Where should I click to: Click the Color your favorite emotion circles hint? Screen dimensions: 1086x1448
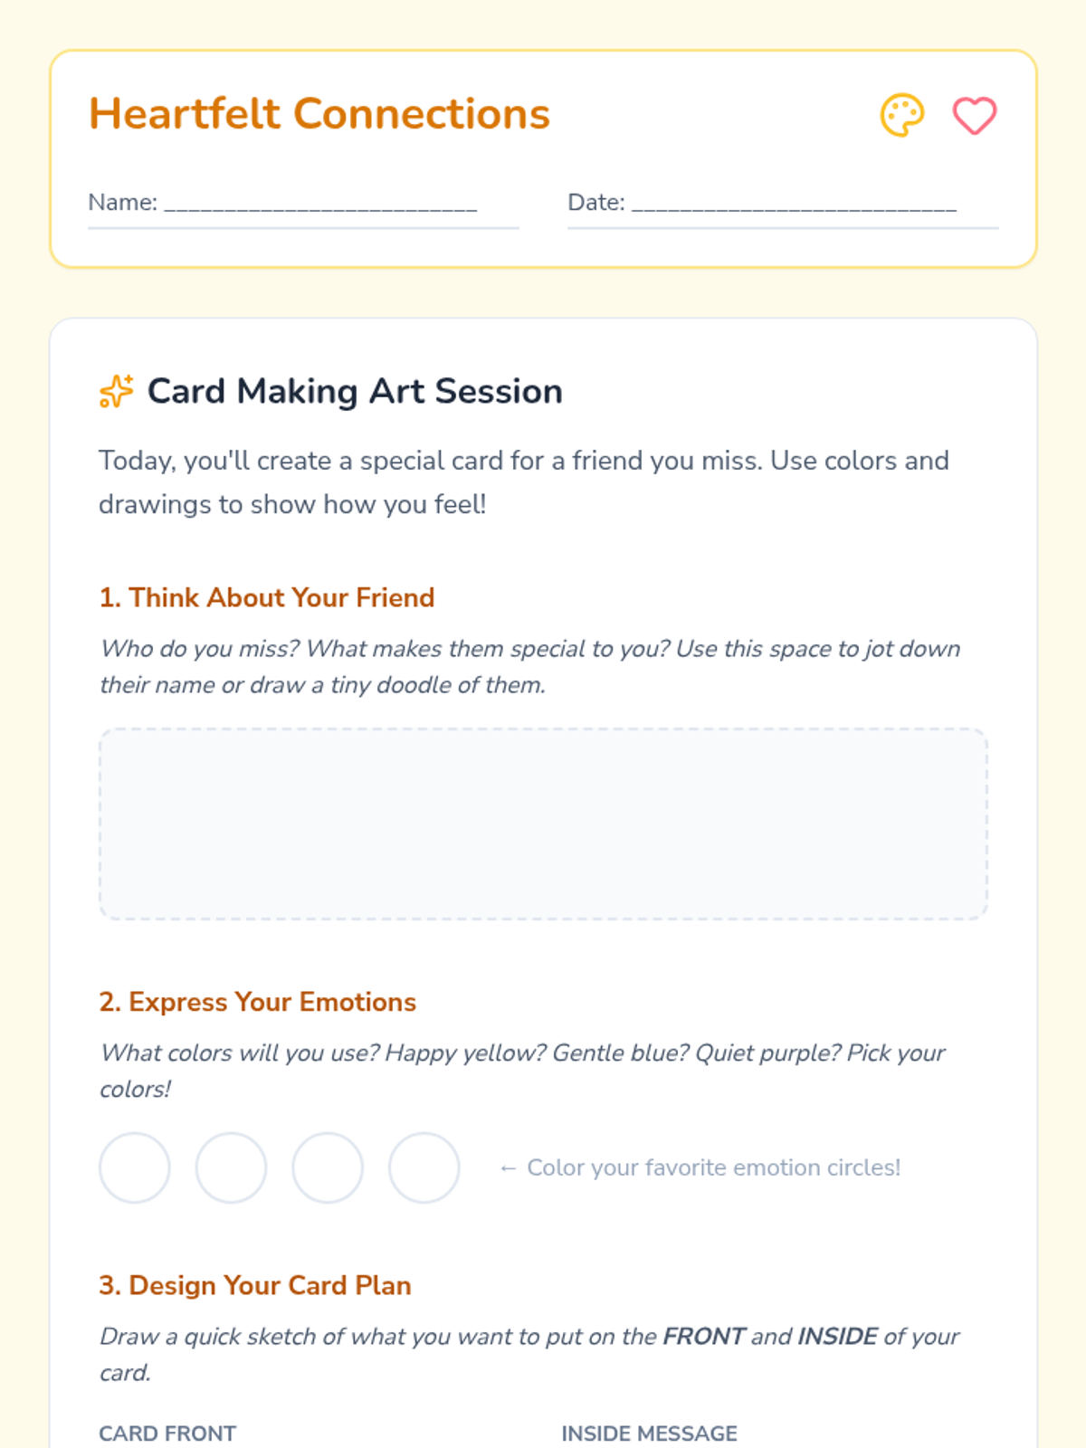point(700,1167)
